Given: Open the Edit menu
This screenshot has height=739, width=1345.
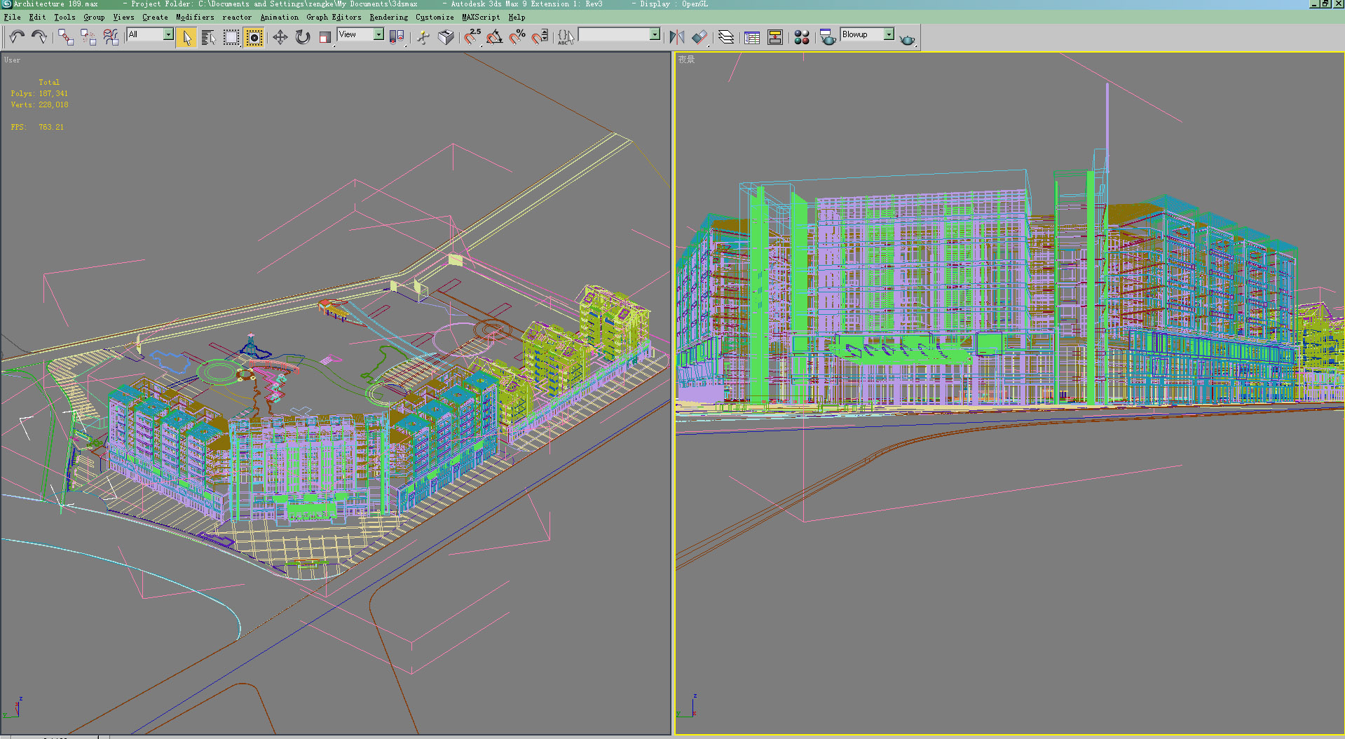Looking at the screenshot, I should pos(37,18).
